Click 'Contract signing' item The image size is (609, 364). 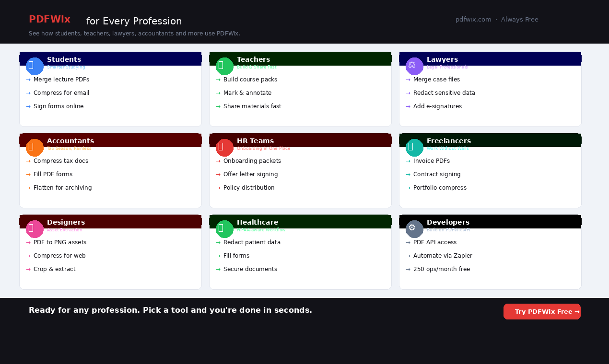click(437, 174)
